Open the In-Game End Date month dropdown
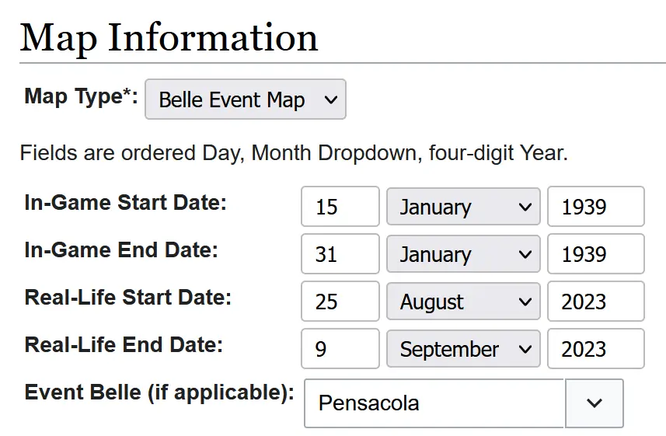This screenshot has width=666, height=436. [x=462, y=254]
